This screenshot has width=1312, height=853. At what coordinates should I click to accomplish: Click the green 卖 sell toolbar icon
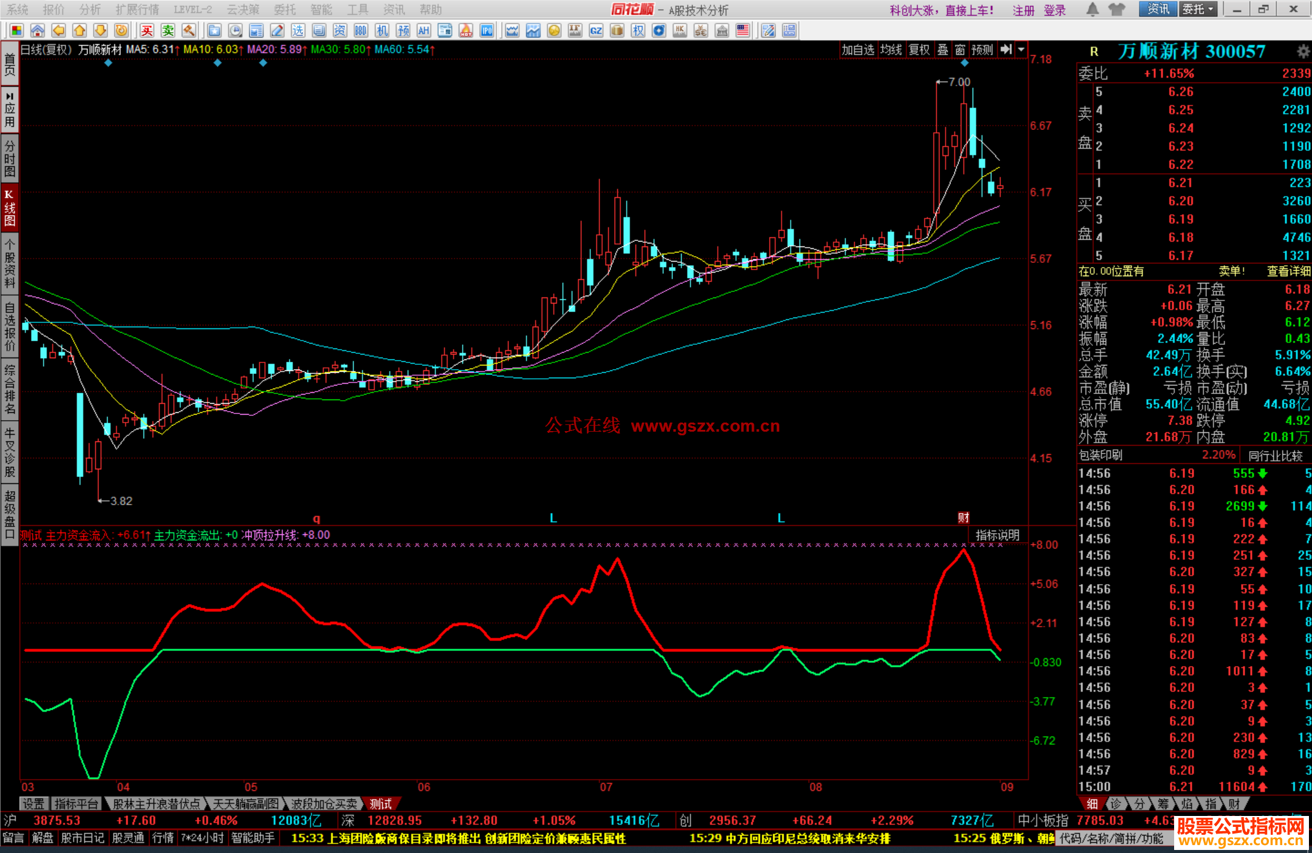click(168, 30)
